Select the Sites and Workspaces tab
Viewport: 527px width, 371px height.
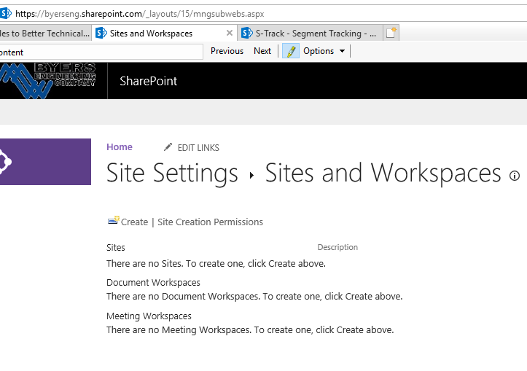pyautogui.click(x=151, y=34)
